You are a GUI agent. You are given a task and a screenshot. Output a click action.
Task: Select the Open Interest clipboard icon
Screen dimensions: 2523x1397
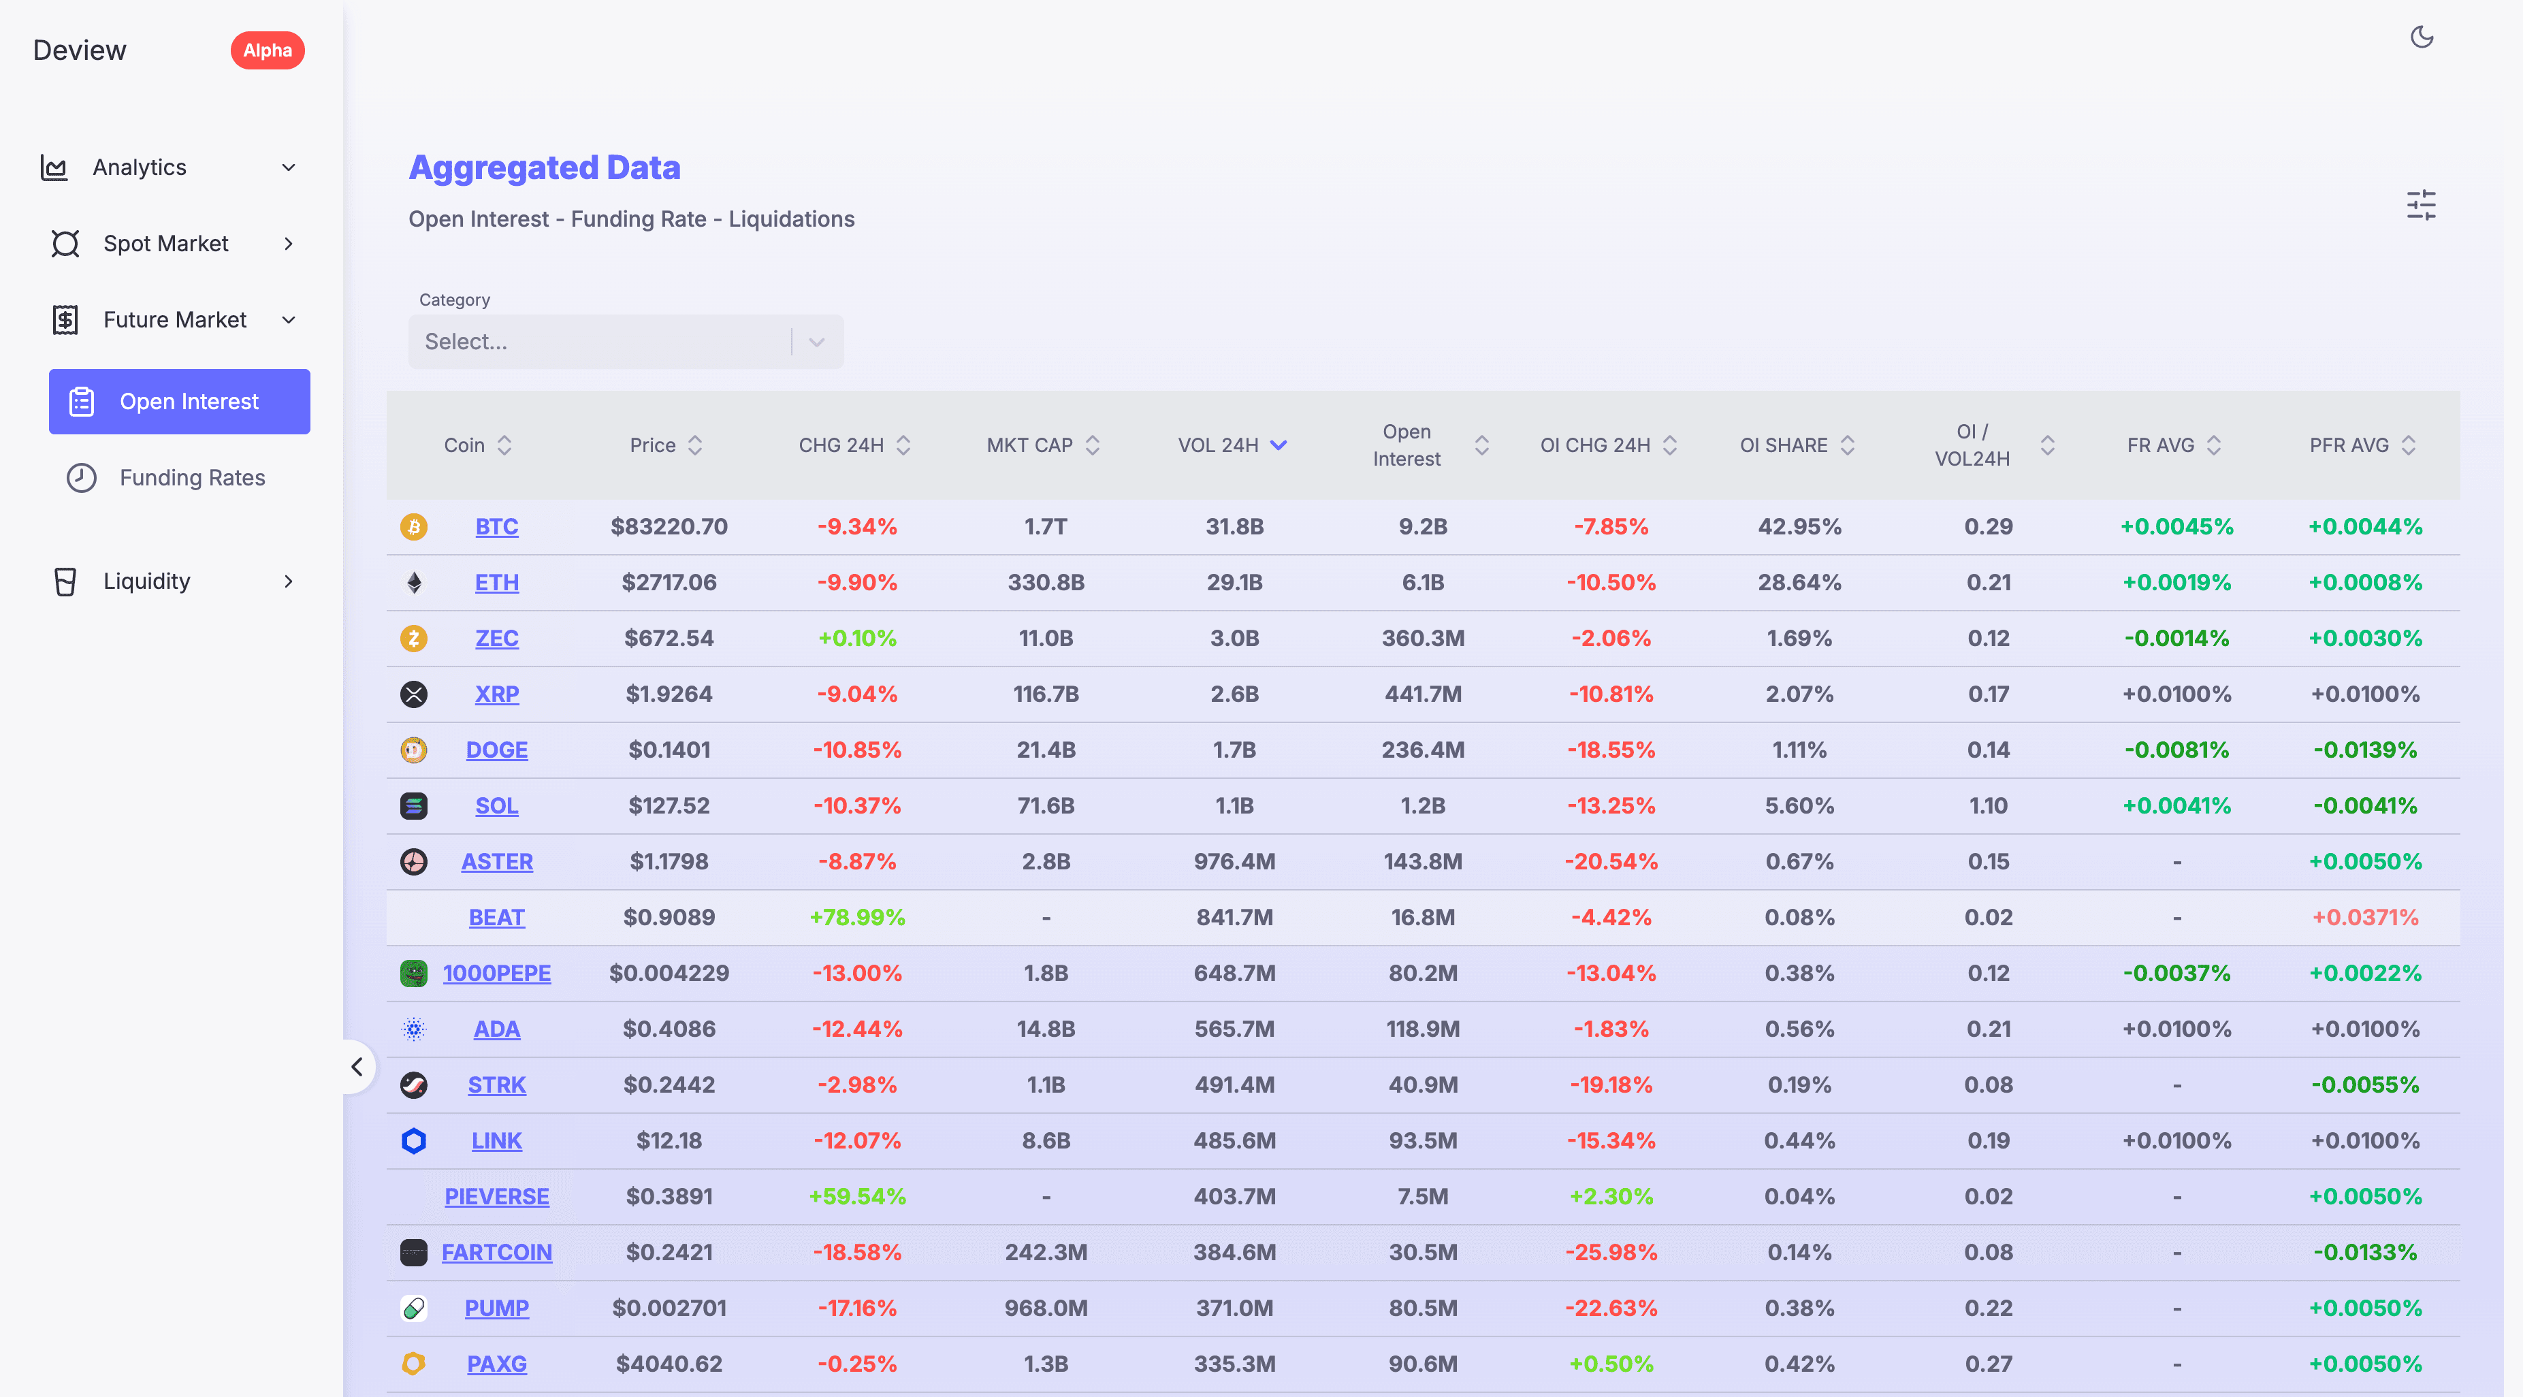click(x=81, y=401)
